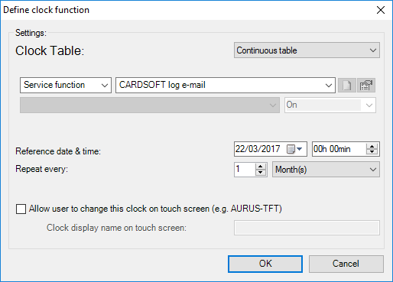The width and height of the screenshot is (393, 282).
Task: Enable allow user to change clock checkbox
Action: pos(21,209)
